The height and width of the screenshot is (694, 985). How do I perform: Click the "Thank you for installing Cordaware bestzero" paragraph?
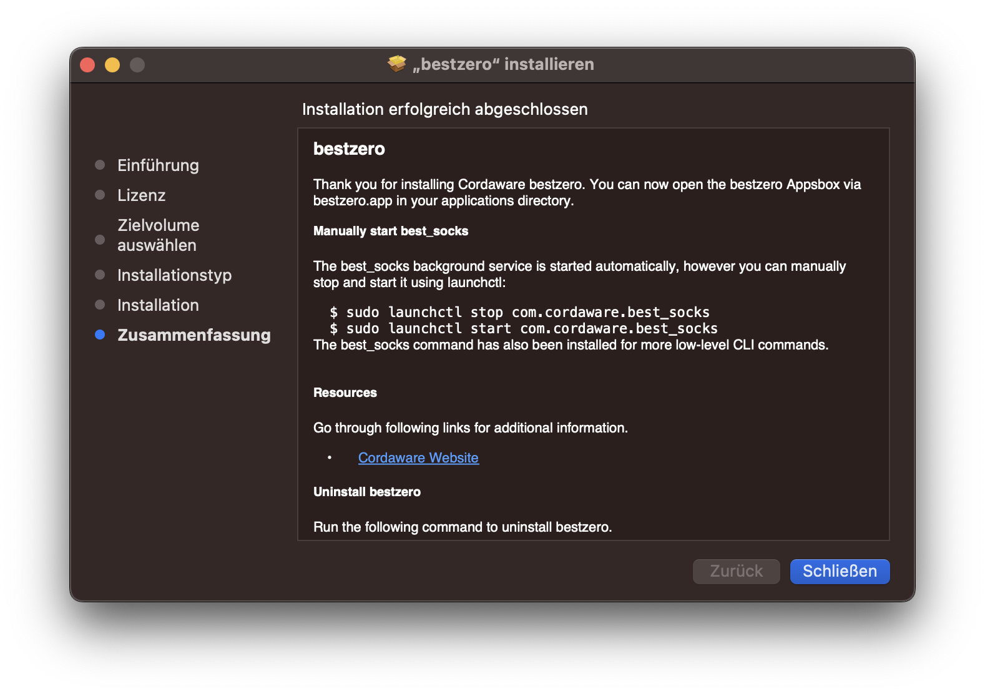[587, 192]
